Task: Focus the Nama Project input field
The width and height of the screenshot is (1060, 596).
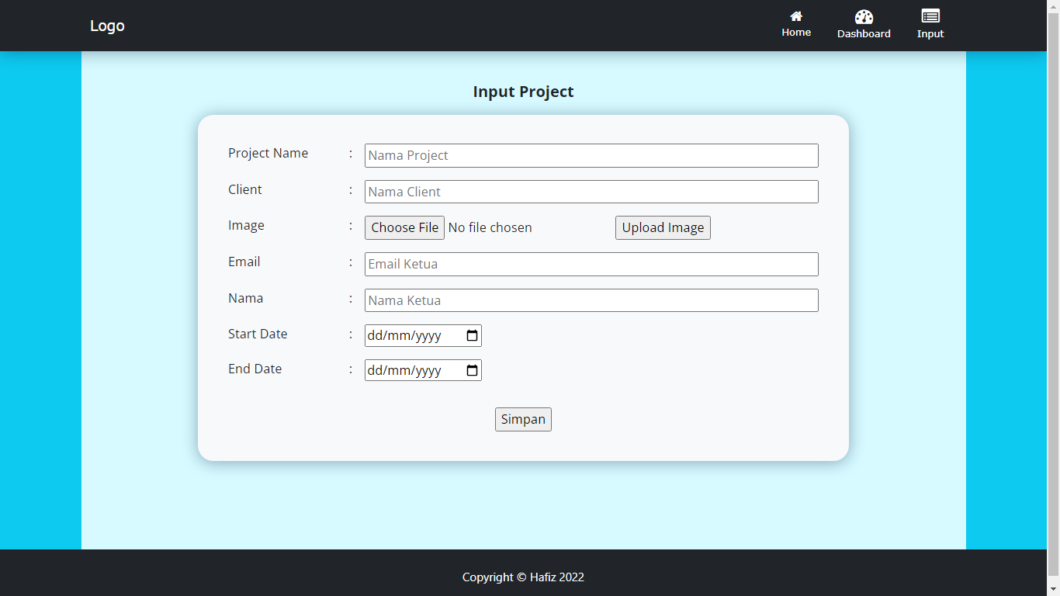Action: pos(591,155)
